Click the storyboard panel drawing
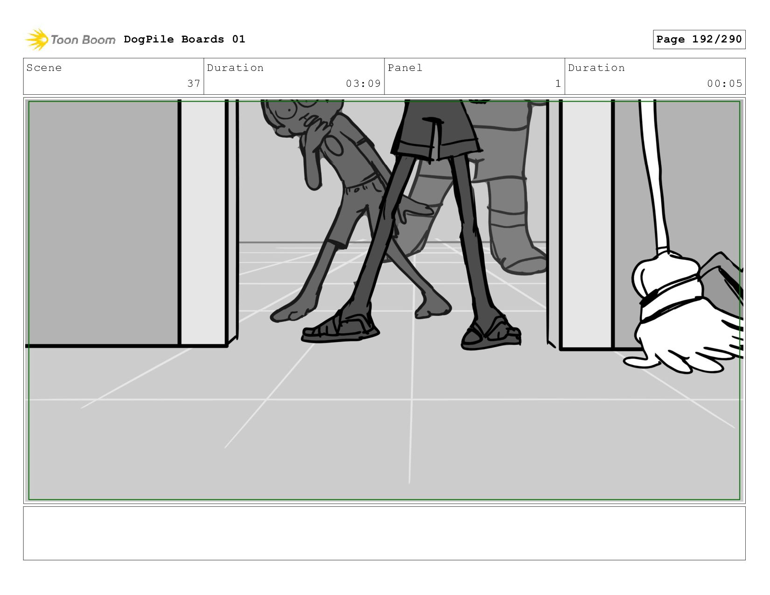 click(x=384, y=301)
